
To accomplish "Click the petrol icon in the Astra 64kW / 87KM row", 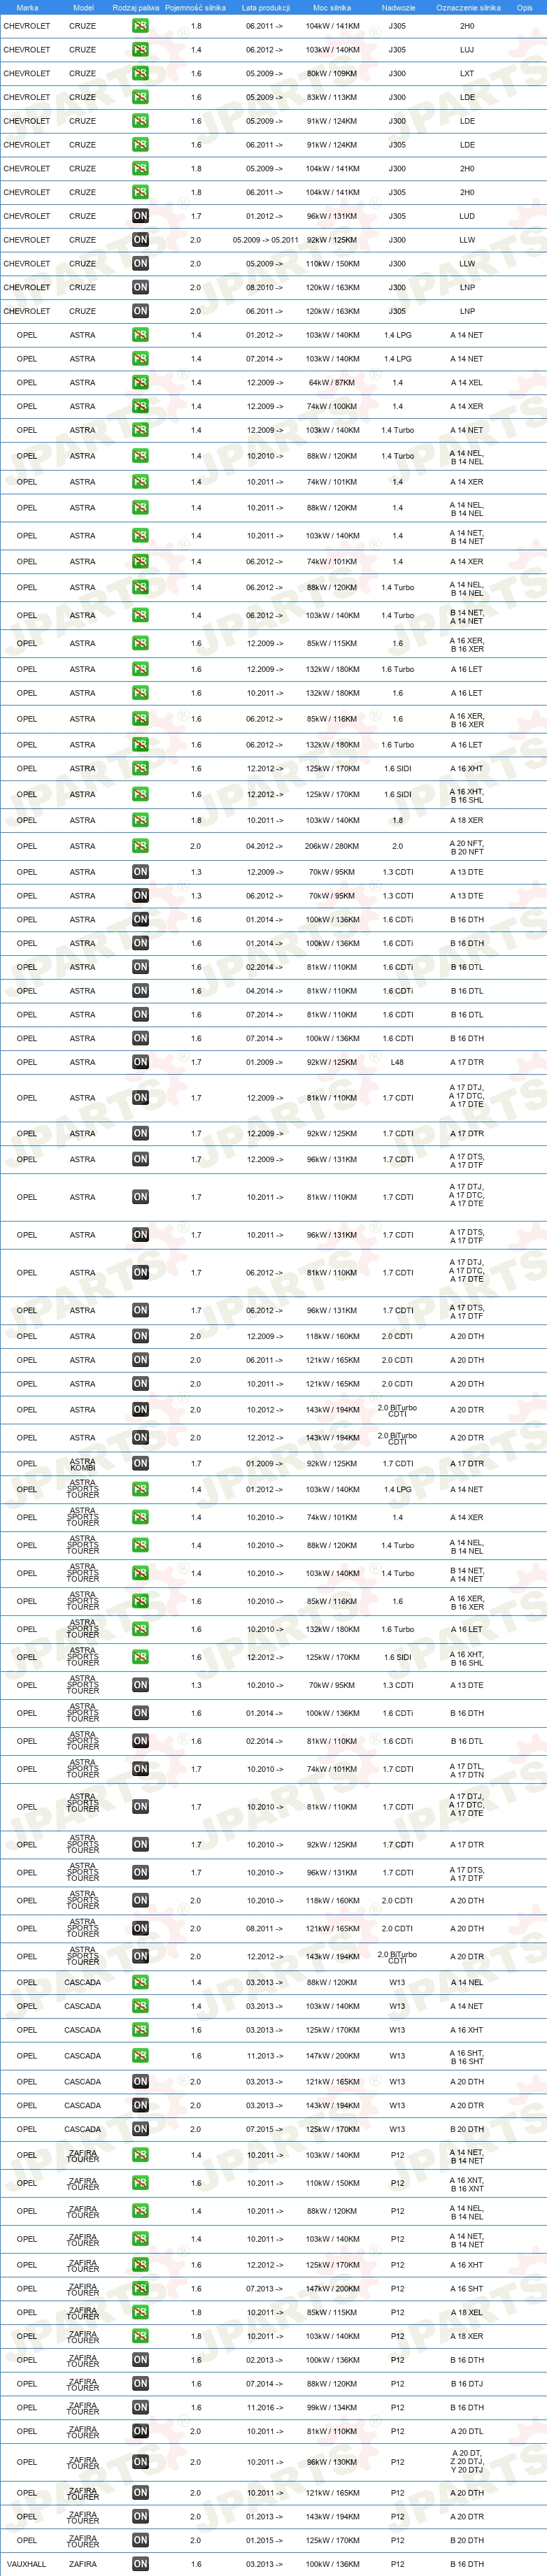I will click(x=140, y=383).
